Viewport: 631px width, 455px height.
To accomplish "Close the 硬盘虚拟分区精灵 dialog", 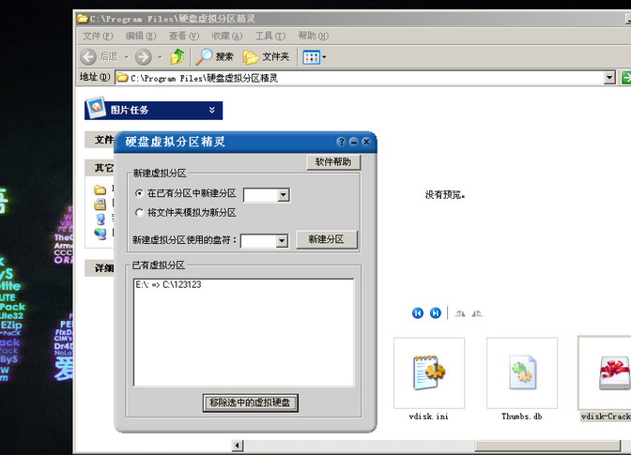I will click(366, 142).
